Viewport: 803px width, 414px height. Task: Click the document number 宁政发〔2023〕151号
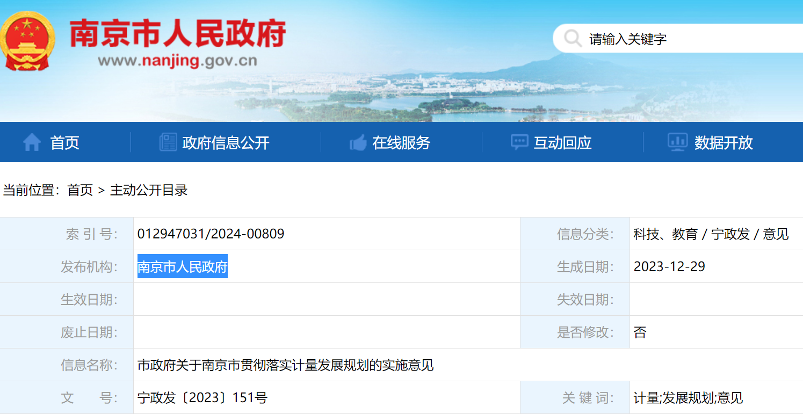coord(202,398)
